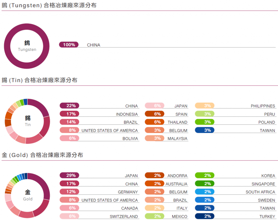Select the PHILIPPINES country label
The height and width of the screenshot is (220, 278).
(263, 106)
